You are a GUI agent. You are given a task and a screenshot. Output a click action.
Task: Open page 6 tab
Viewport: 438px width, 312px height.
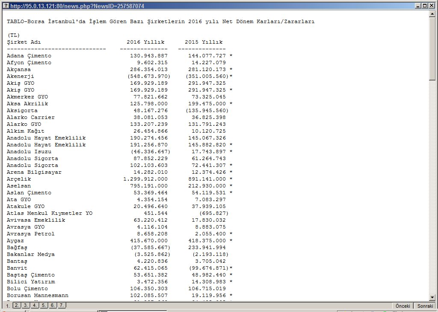coord(53,305)
